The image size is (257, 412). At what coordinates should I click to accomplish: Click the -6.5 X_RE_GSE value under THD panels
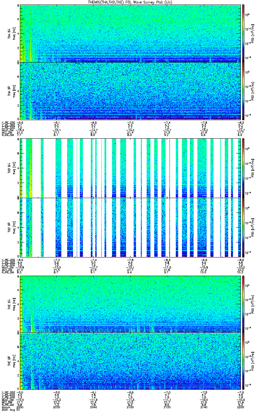click(20, 261)
